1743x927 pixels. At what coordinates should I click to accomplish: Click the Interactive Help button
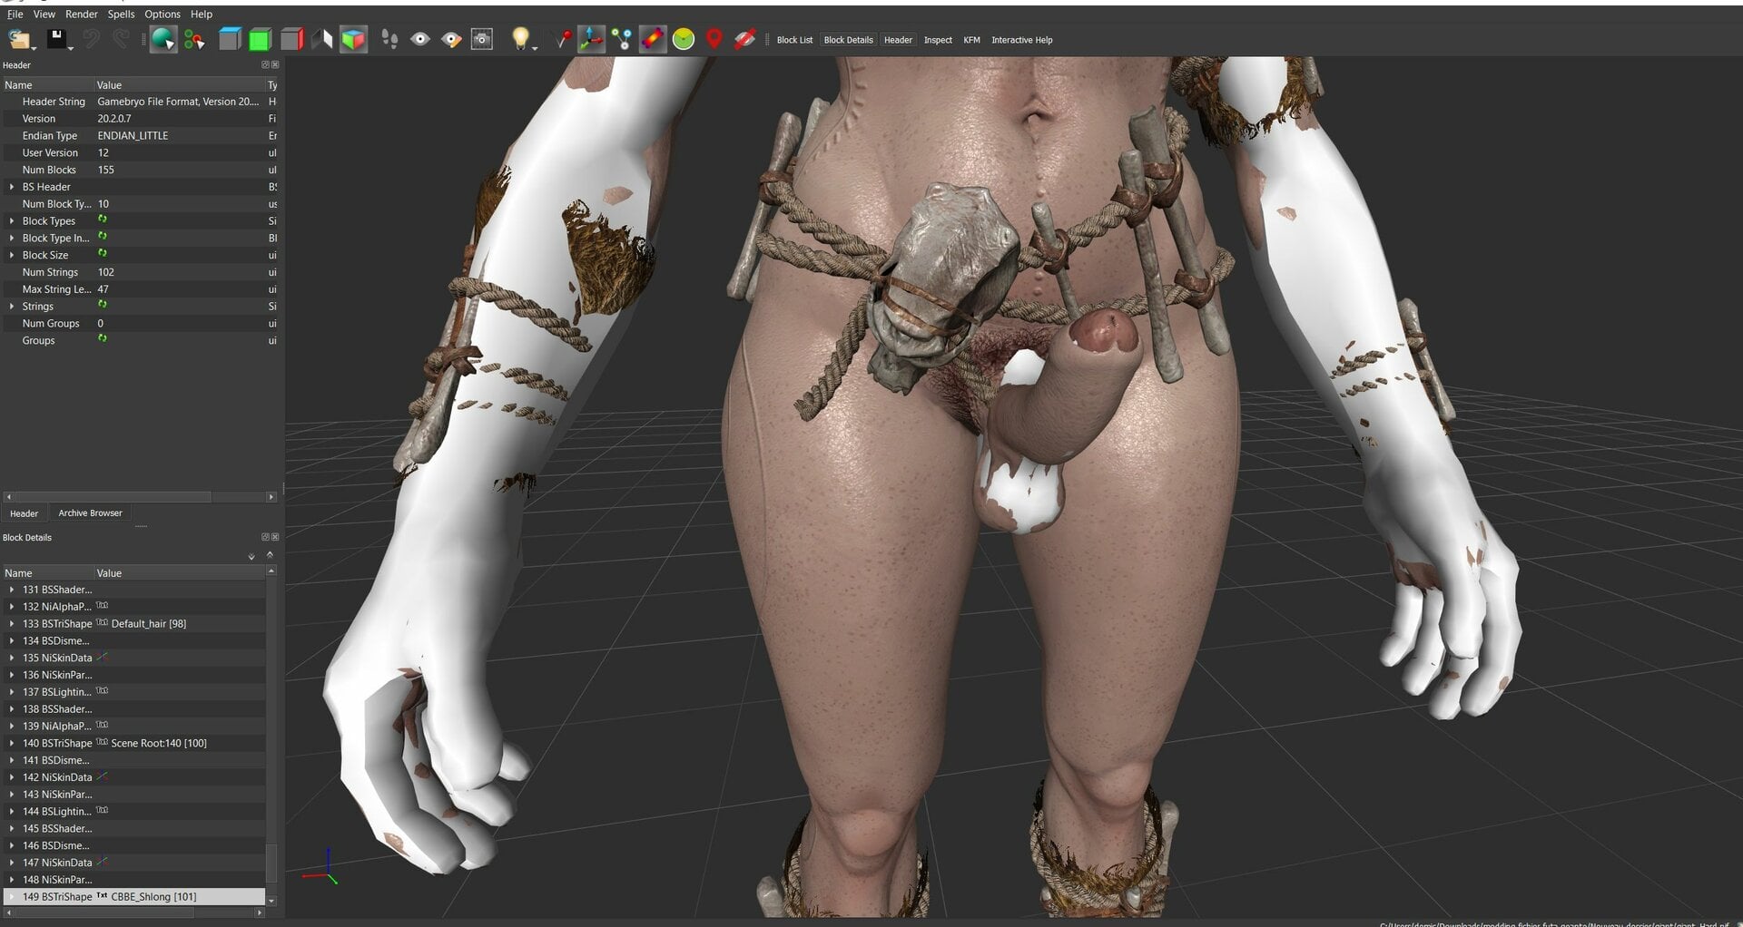point(1022,40)
